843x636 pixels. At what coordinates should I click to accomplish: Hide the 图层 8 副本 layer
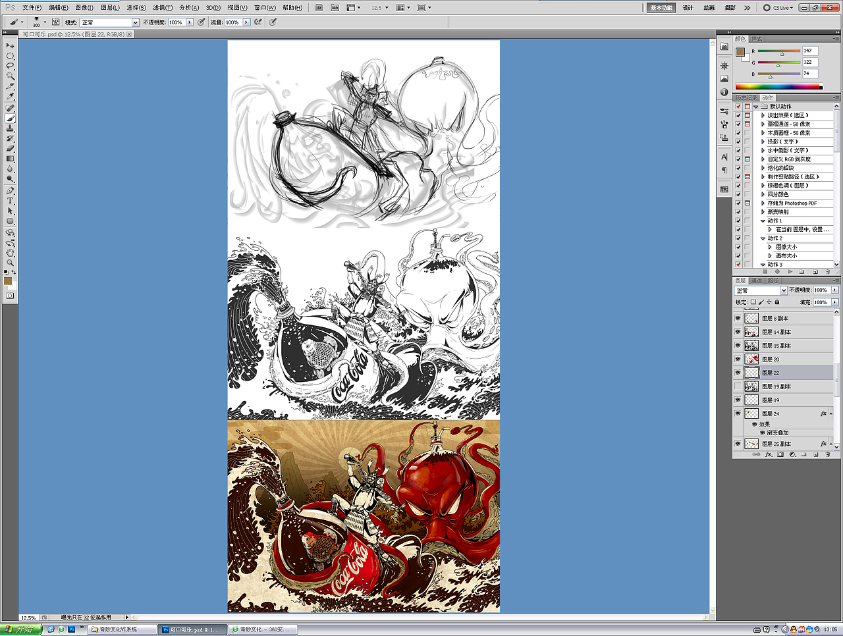point(738,319)
